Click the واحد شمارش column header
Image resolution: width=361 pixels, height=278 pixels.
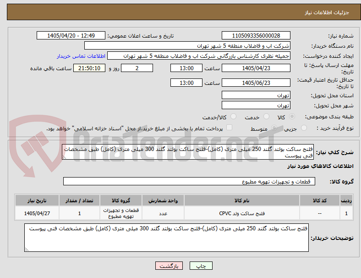click(x=163, y=200)
